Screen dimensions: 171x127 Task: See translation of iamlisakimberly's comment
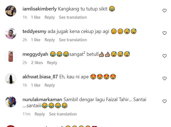[x=73, y=17]
